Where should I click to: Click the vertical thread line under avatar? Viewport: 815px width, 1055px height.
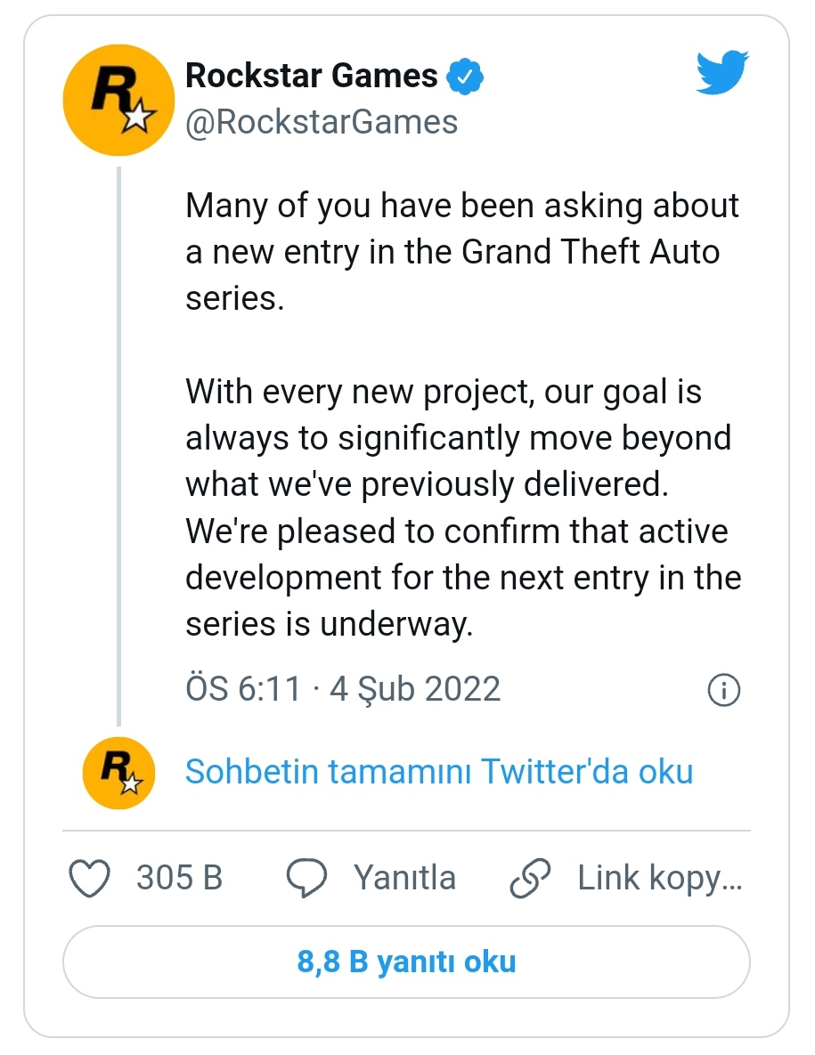[x=119, y=446]
